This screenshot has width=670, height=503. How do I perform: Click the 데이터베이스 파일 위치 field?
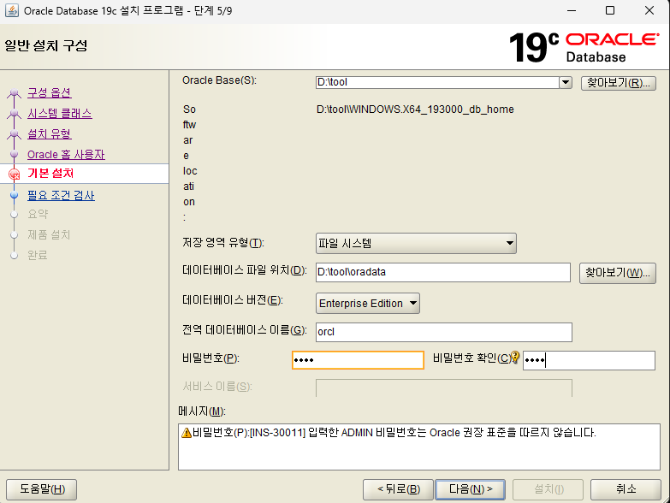point(443,272)
